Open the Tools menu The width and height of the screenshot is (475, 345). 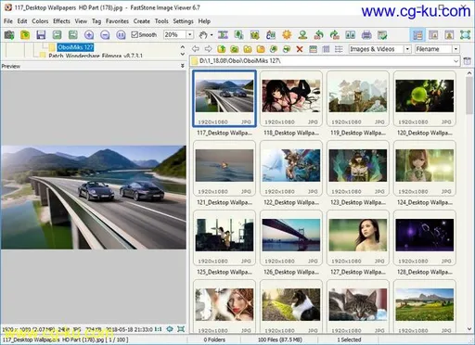(x=161, y=21)
